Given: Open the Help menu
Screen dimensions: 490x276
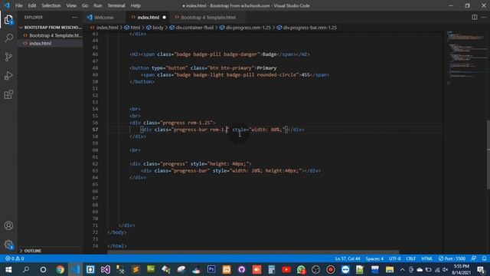Looking at the screenshot, I should point(136,5).
